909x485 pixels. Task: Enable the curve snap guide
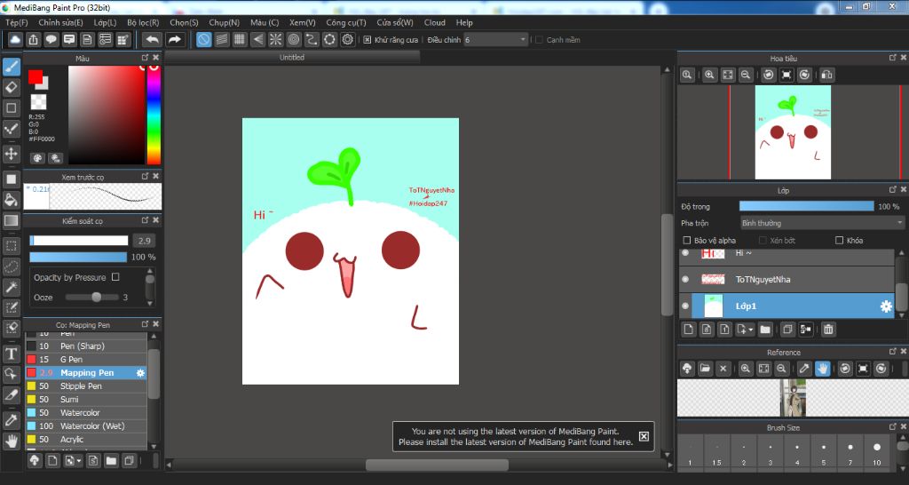click(312, 39)
